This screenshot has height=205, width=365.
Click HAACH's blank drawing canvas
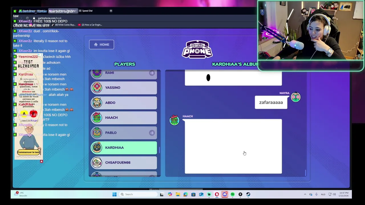233,146
